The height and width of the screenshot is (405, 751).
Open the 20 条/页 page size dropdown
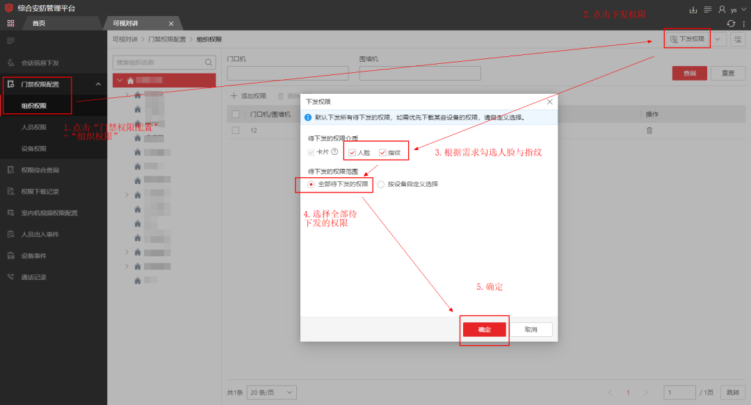tap(272, 392)
